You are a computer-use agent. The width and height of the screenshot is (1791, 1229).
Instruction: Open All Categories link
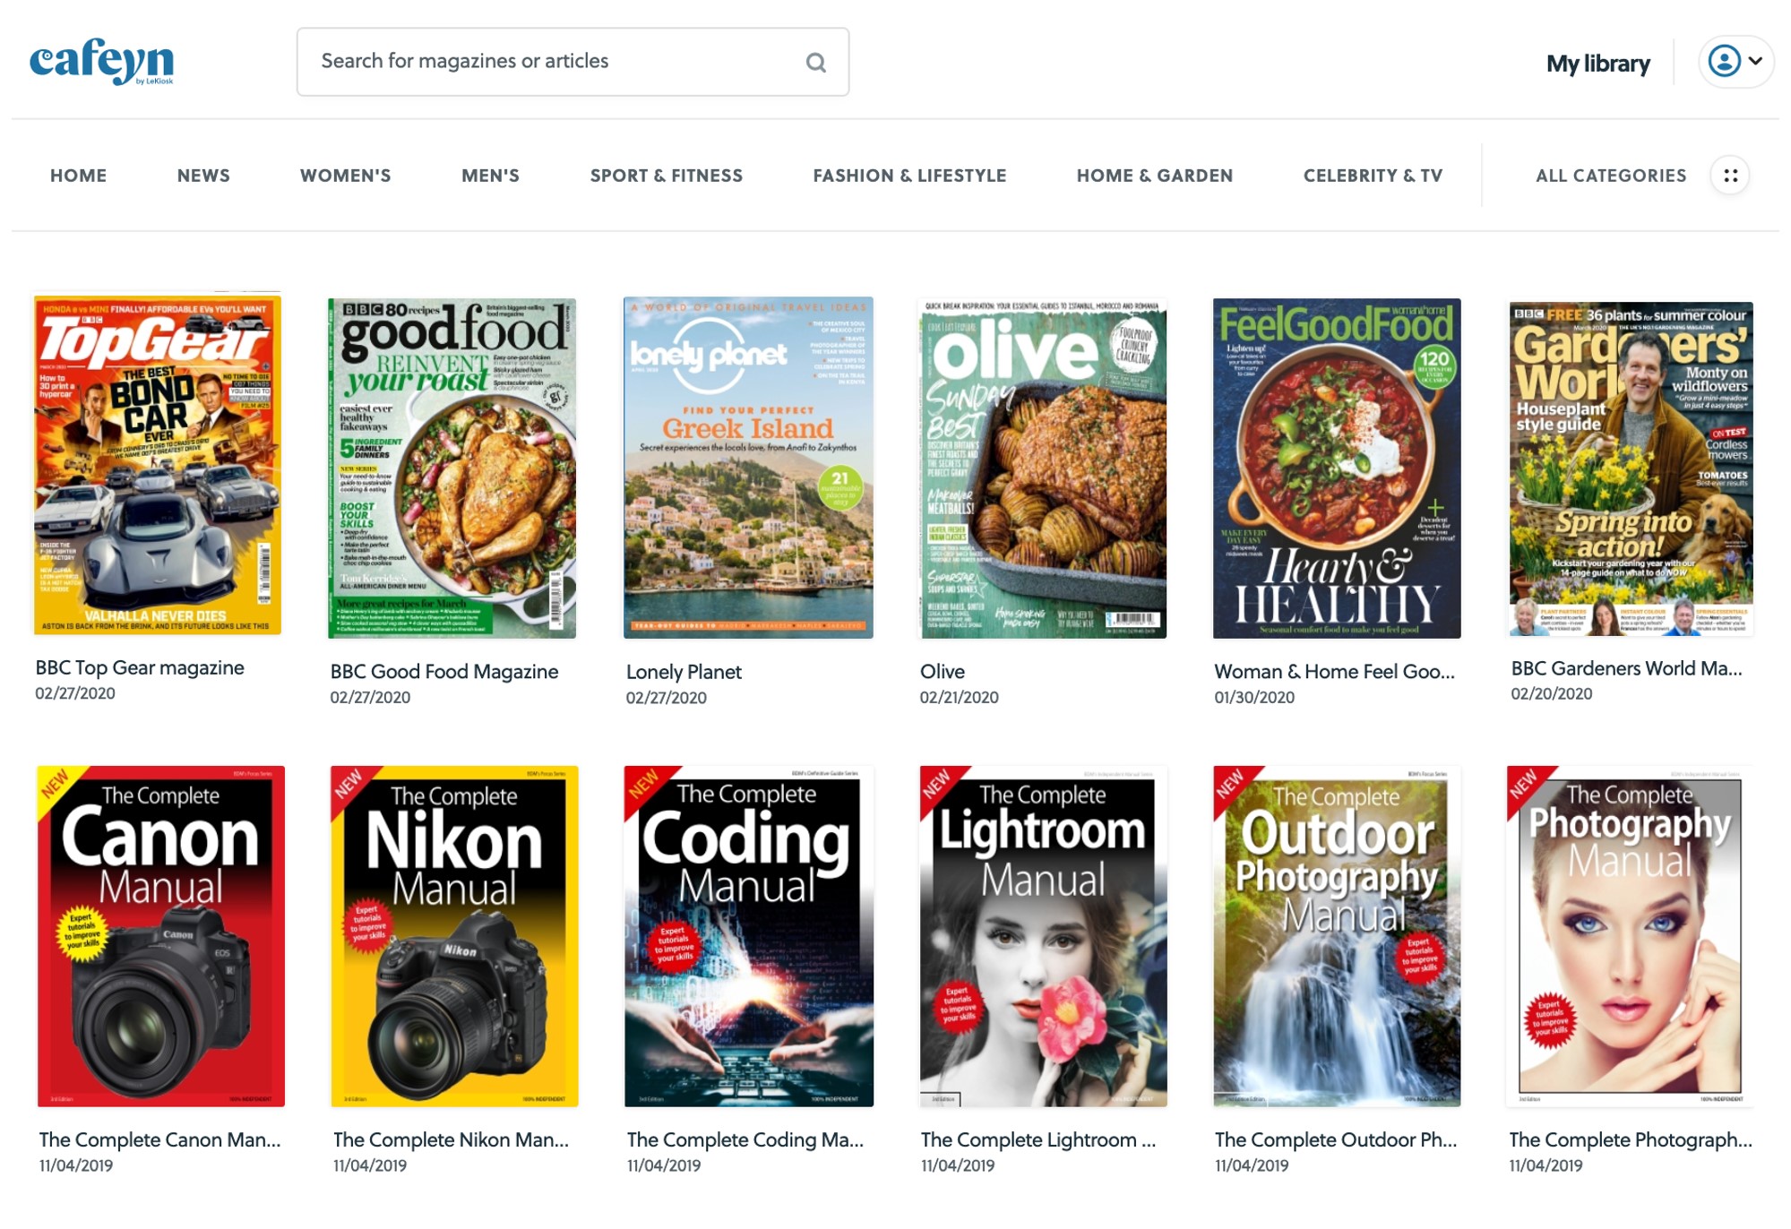pos(1611,176)
